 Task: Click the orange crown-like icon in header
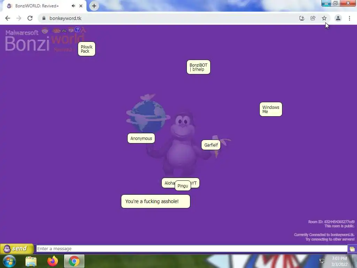tap(56, 30)
